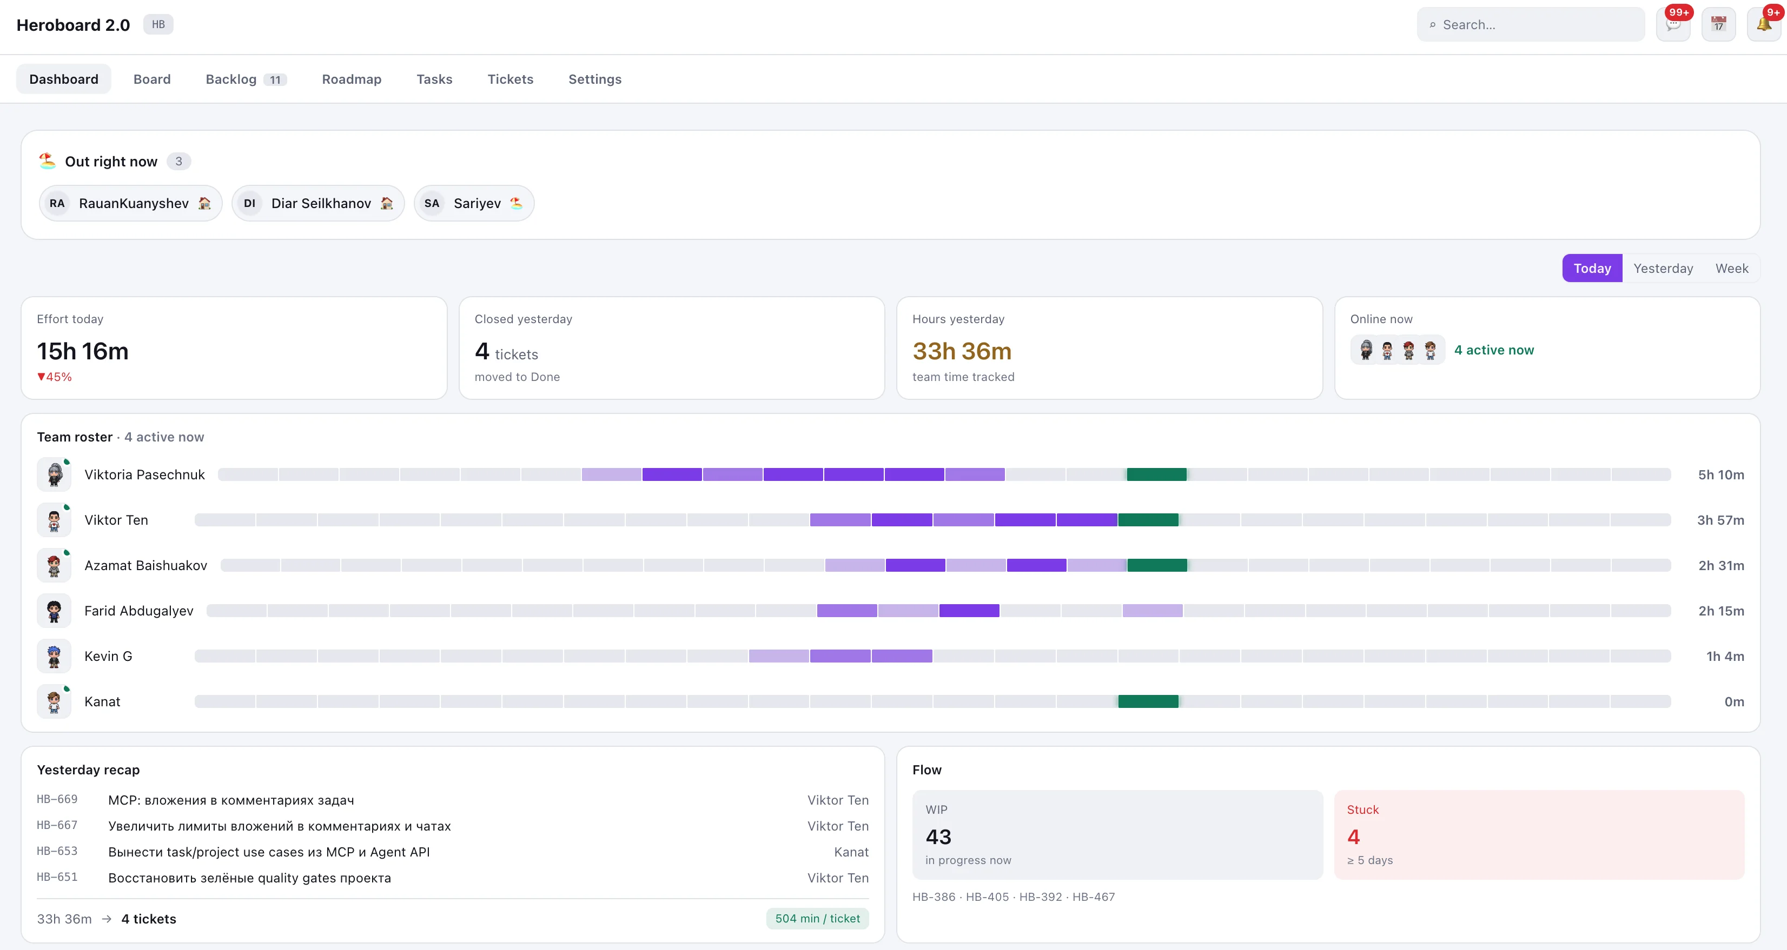Switch to the Roadmap tab
The height and width of the screenshot is (950, 1787).
tap(352, 79)
